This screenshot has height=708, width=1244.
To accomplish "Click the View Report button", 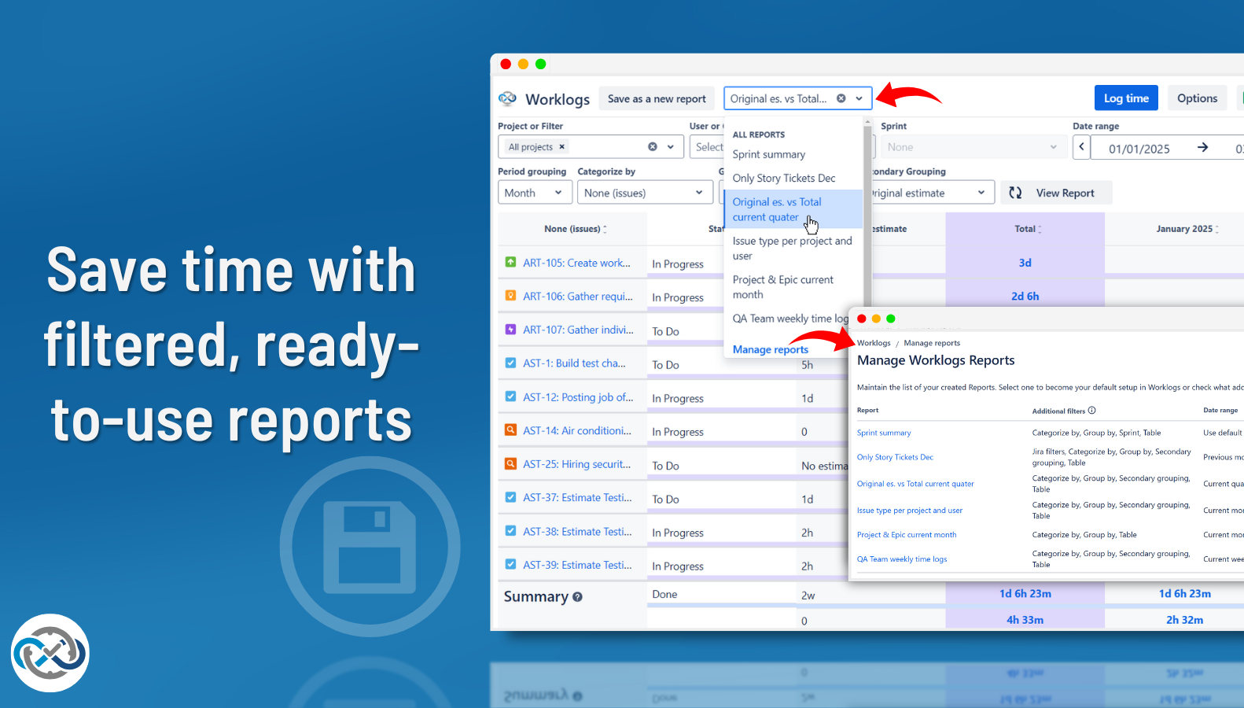I will coord(1056,193).
